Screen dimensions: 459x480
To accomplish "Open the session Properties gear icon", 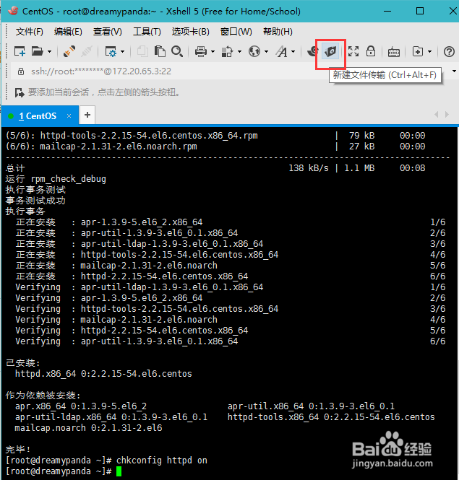I will click(x=111, y=51).
